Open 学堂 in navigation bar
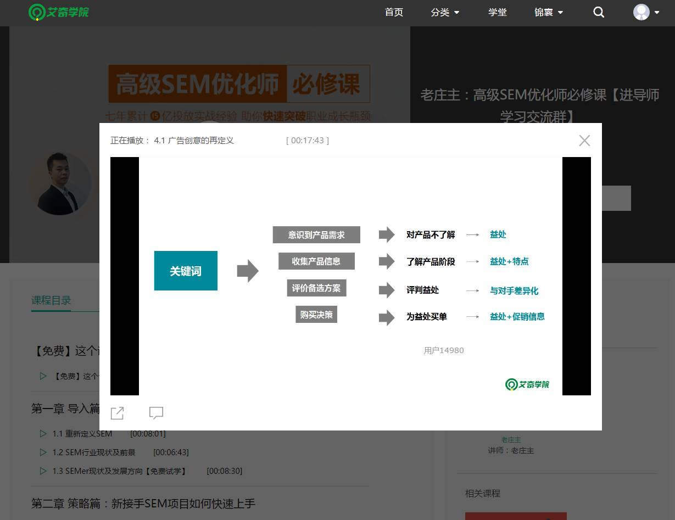Image resolution: width=675 pixels, height=520 pixels. tap(497, 12)
